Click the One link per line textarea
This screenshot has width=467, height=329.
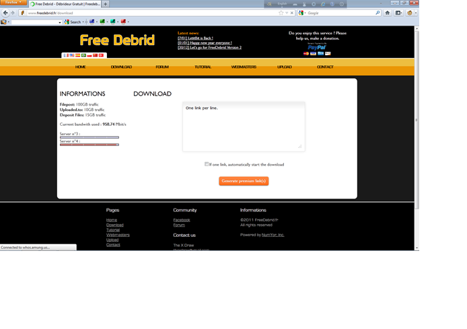click(x=244, y=126)
